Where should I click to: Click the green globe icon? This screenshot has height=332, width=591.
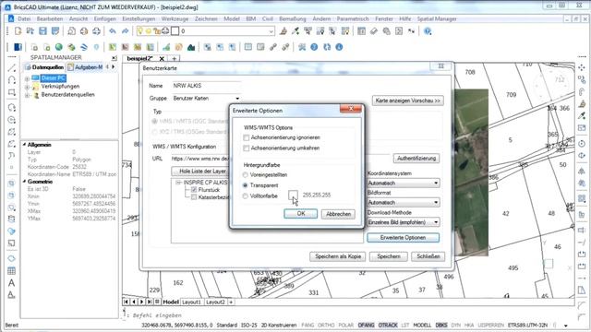[59, 47]
